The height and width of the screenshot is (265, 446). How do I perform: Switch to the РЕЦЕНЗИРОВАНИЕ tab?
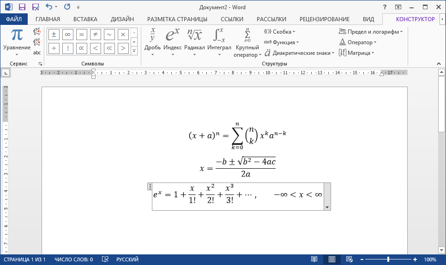(x=325, y=19)
